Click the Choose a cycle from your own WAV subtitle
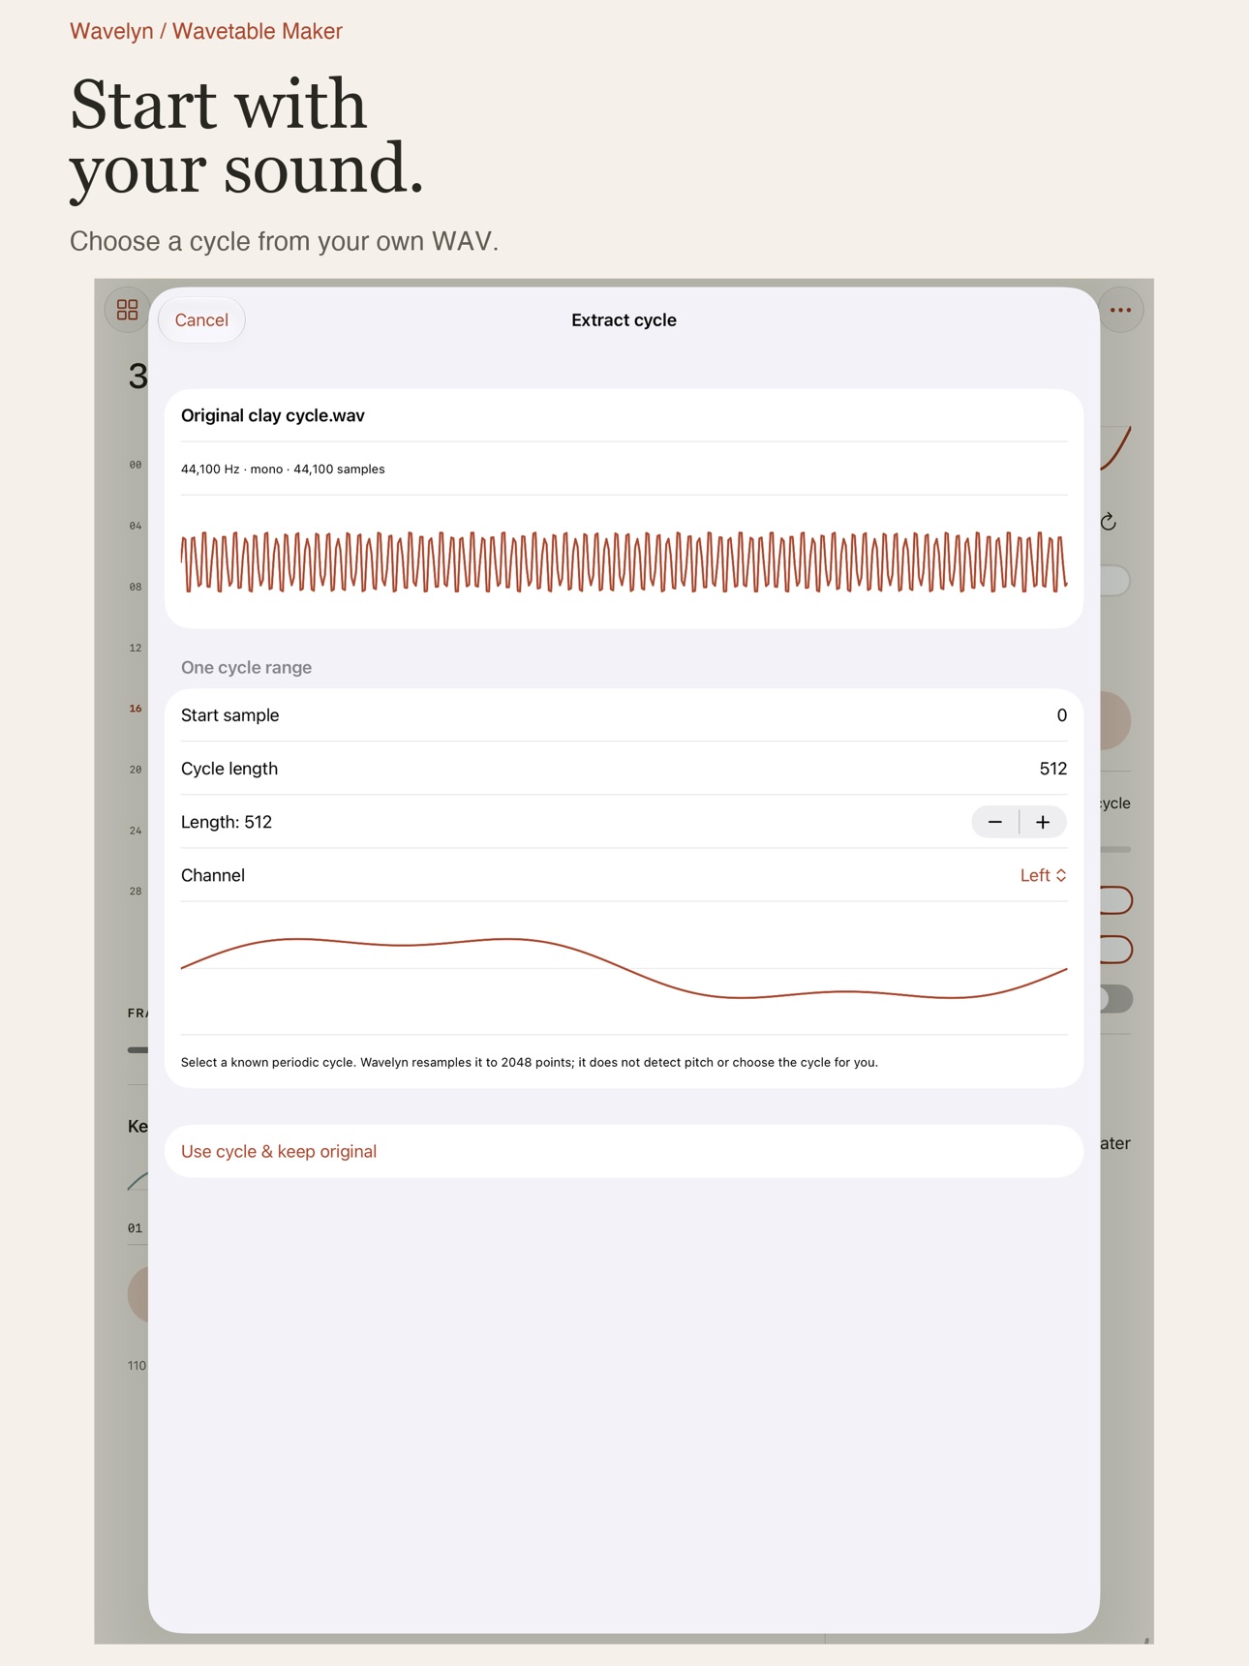Image resolution: width=1249 pixels, height=1666 pixels. [x=284, y=241]
